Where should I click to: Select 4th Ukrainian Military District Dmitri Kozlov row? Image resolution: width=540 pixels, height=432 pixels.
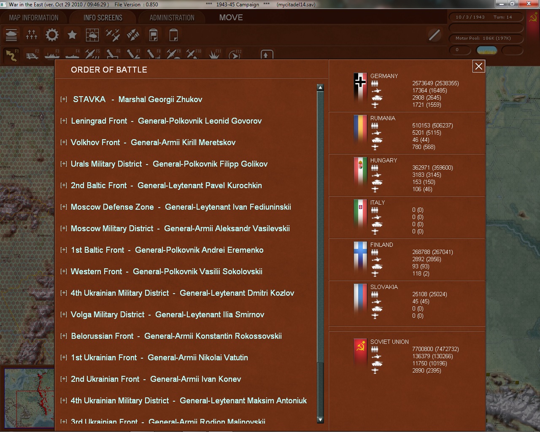182,293
